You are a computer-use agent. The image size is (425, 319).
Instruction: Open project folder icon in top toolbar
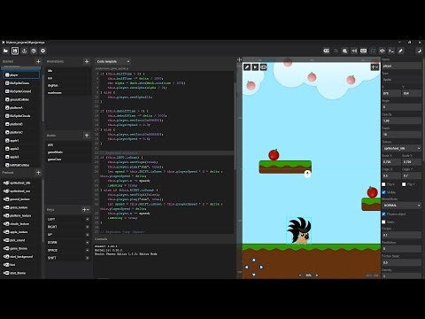(5, 51)
